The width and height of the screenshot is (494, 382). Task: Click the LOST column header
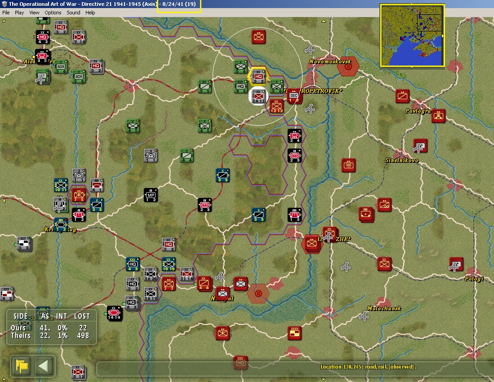point(82,316)
